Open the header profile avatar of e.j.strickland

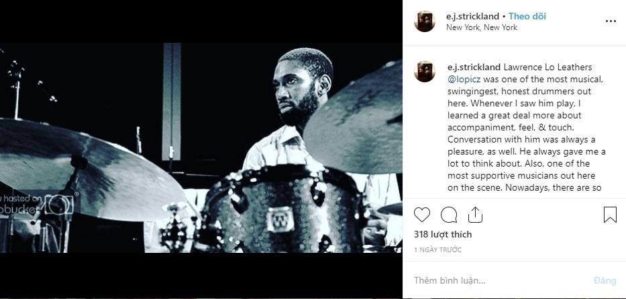click(425, 21)
